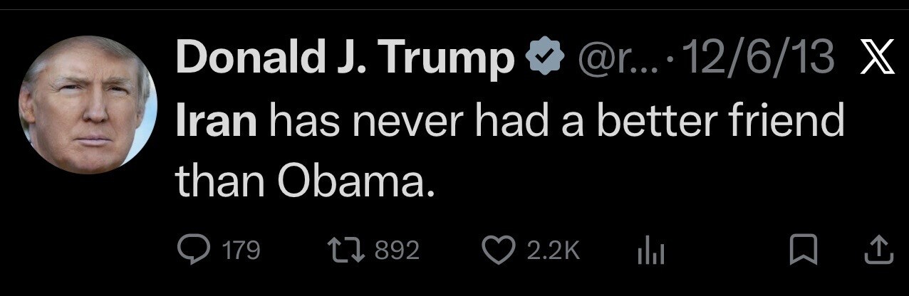Click the share upload icon
Viewport: 909px width, 296px height.
tap(878, 249)
